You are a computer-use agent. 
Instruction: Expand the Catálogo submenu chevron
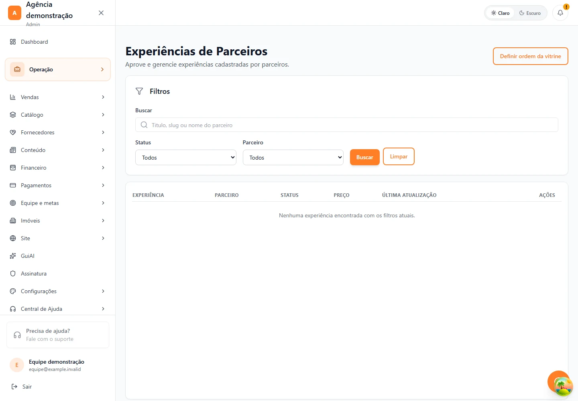(103, 115)
